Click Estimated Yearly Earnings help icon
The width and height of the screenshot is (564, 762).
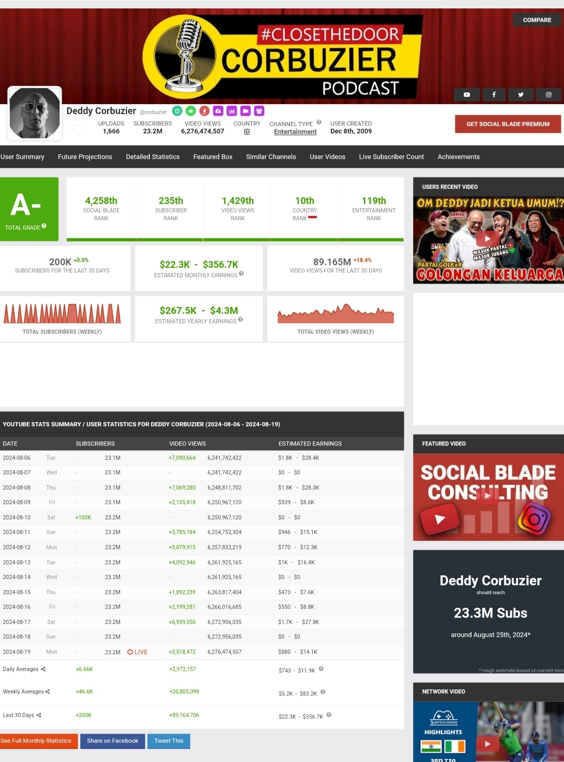(x=240, y=320)
